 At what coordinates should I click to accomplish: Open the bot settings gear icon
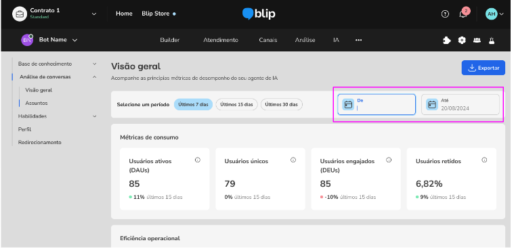point(462,41)
